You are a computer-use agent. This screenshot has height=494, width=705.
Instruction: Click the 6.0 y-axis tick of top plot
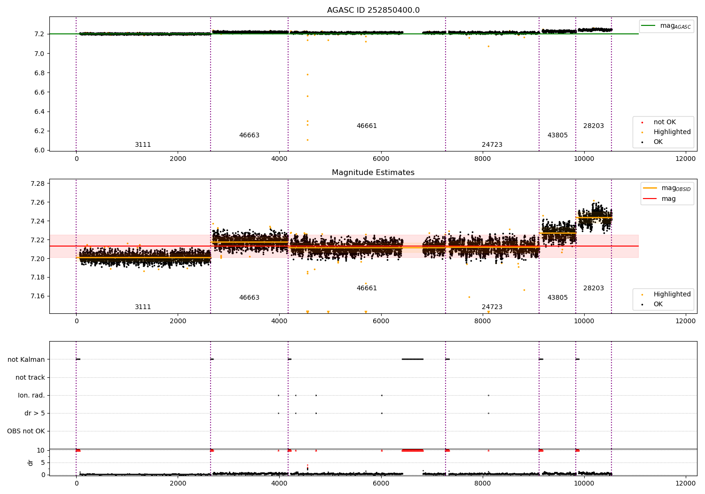pyautogui.click(x=39, y=150)
